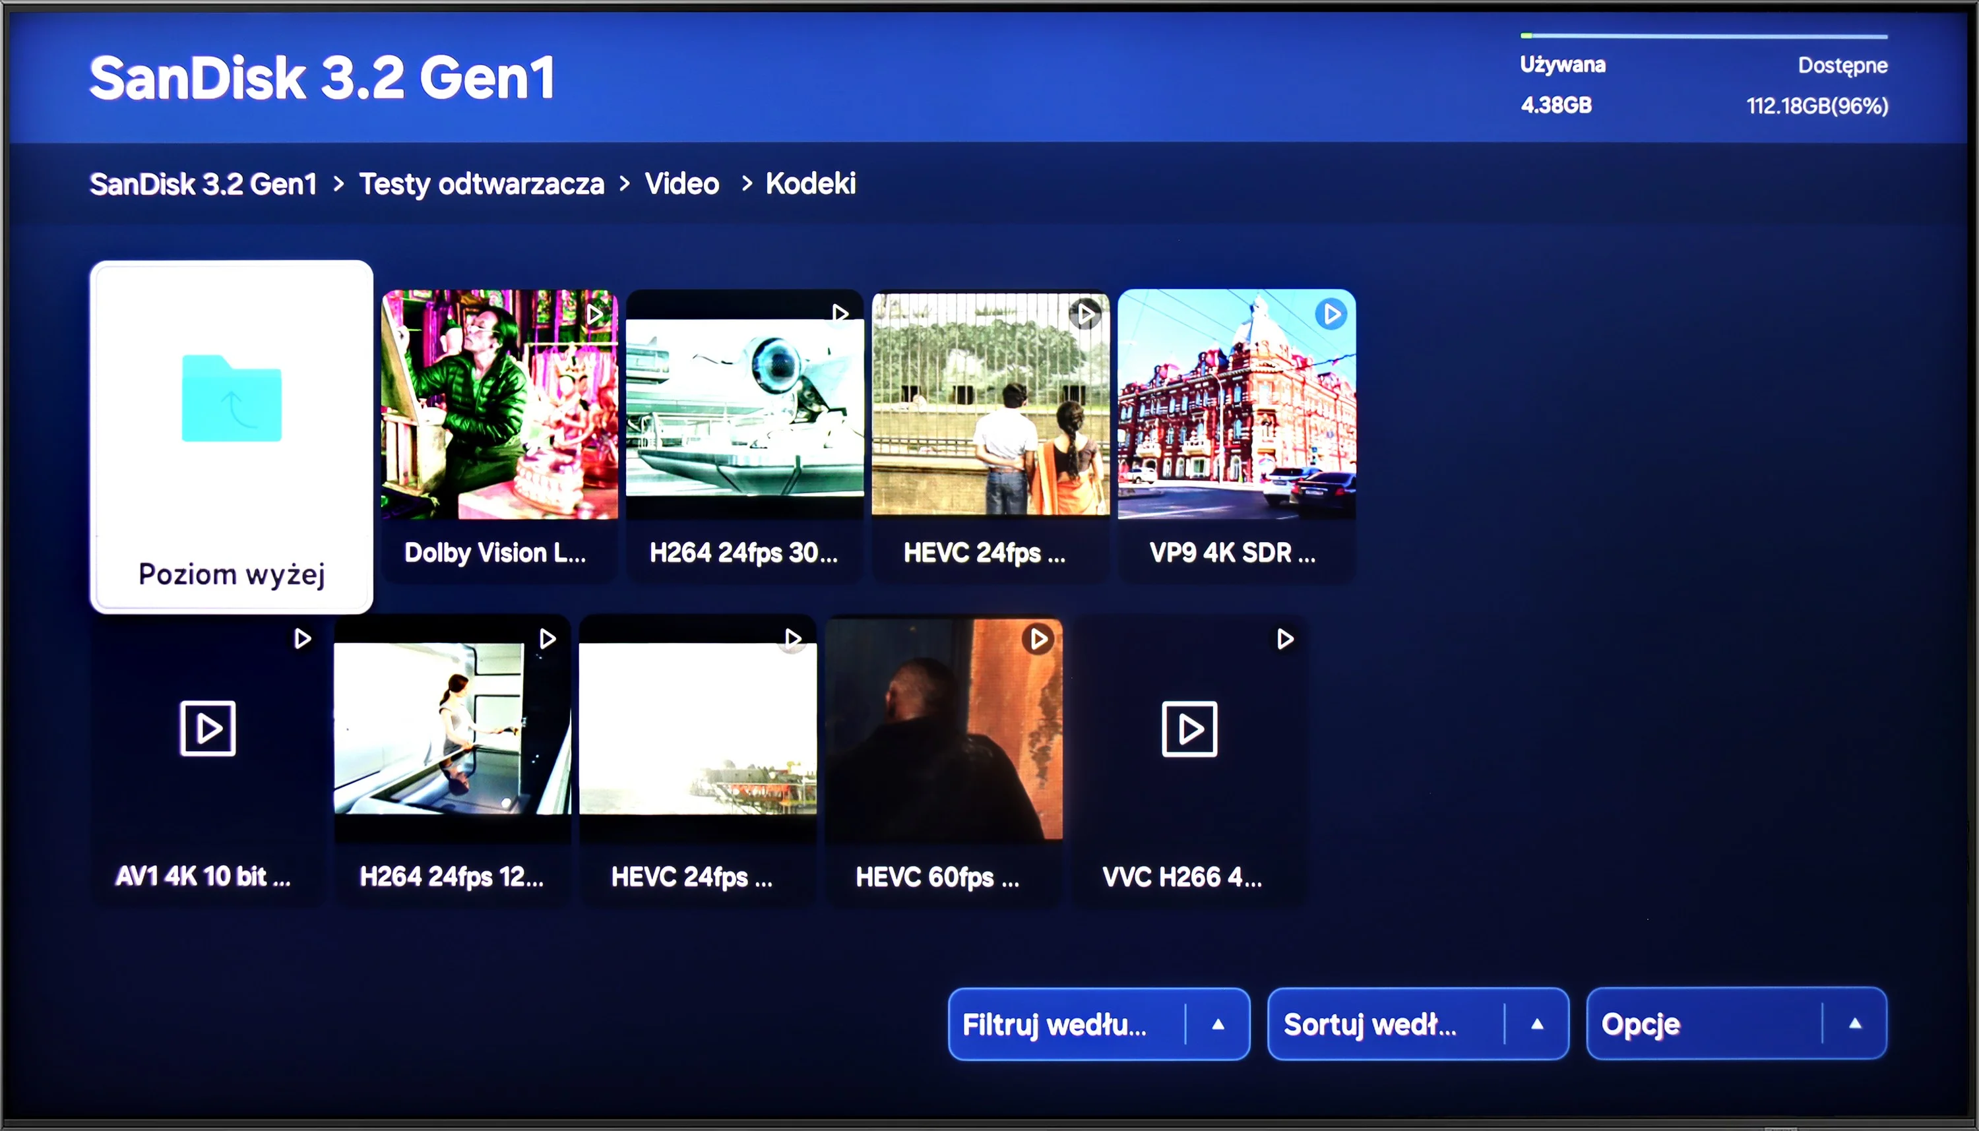Viewport: 1979px width, 1131px height.
Task: Open the Poziom wyżej folder tile
Action: [x=232, y=437]
